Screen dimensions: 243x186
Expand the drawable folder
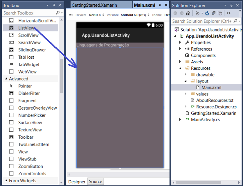(x=185, y=74)
